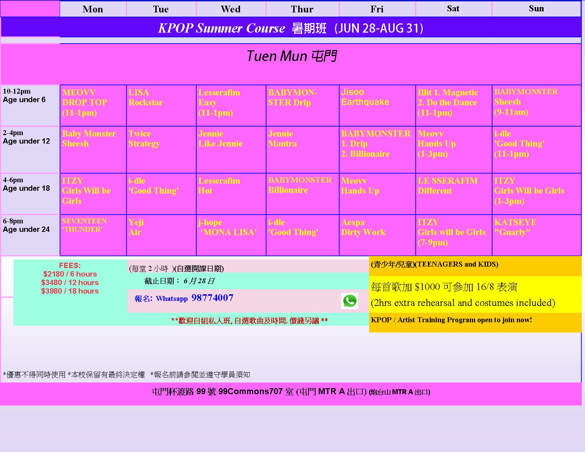This screenshot has height=452, width=585.
Task: Click the Lesserafim Hot class cell
Action: 231,194
